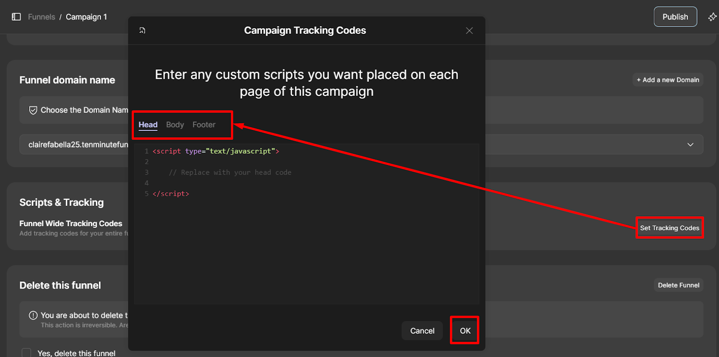Cancel the tracking codes dialog
719x357 pixels.
point(422,330)
